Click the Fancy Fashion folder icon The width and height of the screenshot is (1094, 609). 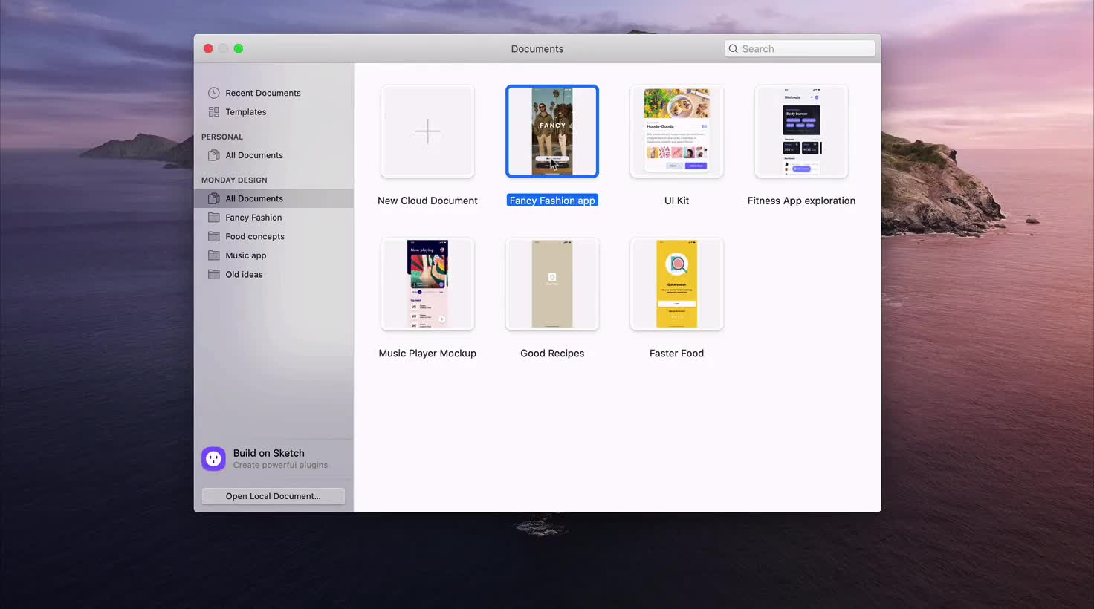pos(214,218)
